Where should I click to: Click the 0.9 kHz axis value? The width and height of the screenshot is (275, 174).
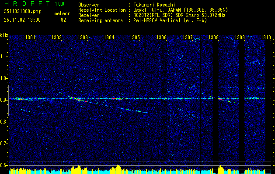coord(4,100)
